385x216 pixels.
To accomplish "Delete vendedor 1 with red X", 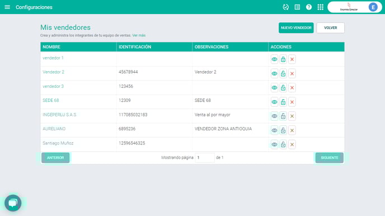I will coord(292,59).
